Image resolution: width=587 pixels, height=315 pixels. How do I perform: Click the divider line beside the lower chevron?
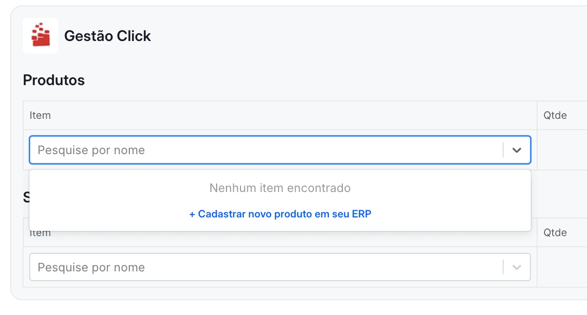pyautogui.click(x=503, y=267)
